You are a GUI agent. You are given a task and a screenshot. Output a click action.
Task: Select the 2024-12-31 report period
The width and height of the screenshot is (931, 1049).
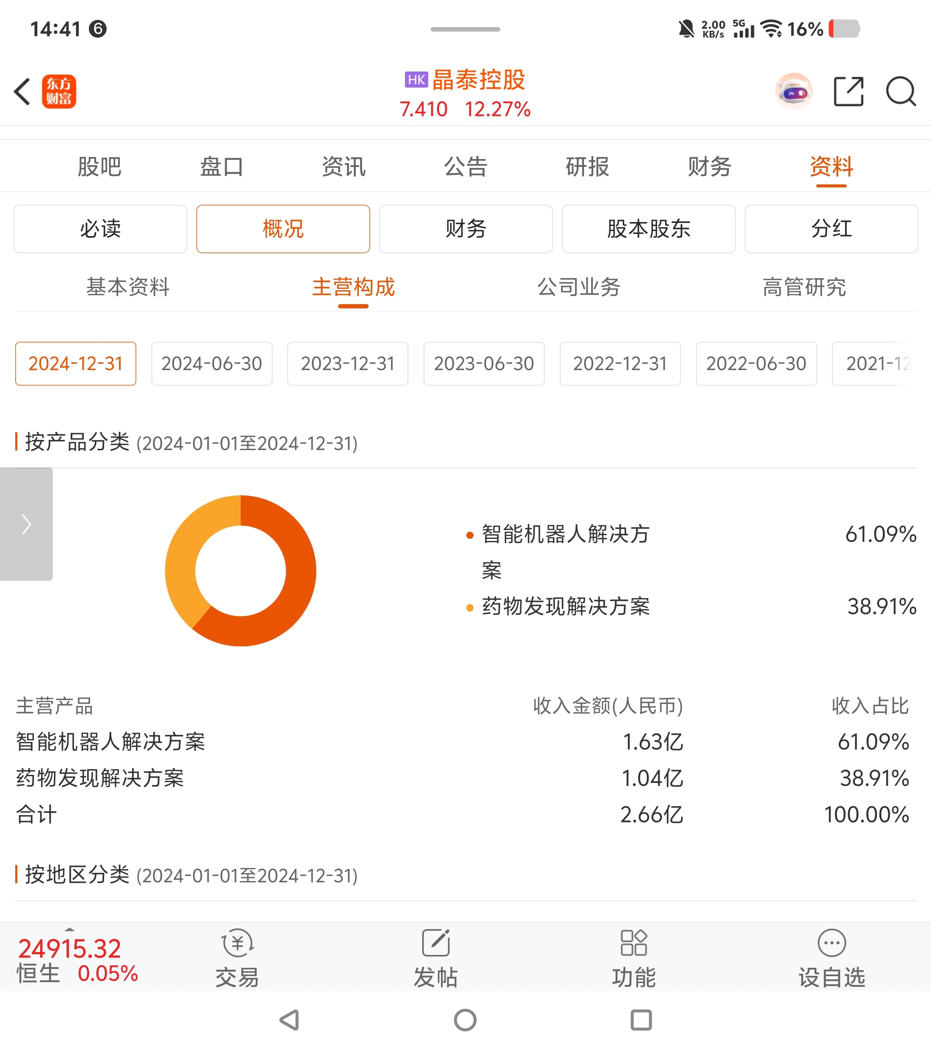click(75, 363)
